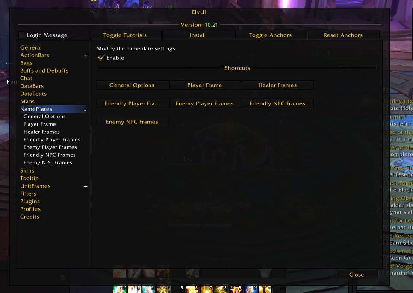The height and width of the screenshot is (293, 413).
Task: Collapse the NamePlates section with the minus sign
Action: click(86, 109)
